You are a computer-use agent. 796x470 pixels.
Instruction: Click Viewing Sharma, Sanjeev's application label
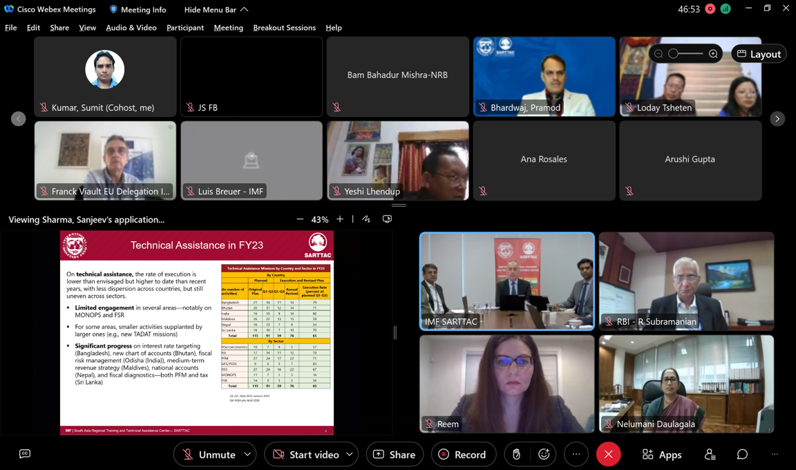point(86,220)
